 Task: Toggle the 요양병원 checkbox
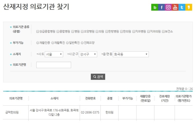82,31
